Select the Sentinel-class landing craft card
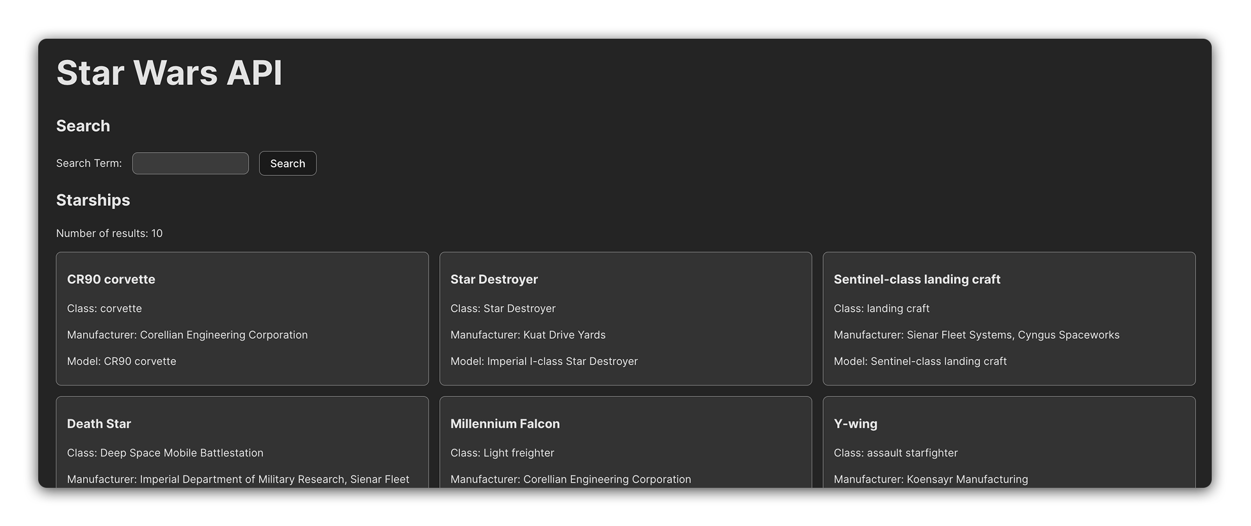 tap(1009, 318)
